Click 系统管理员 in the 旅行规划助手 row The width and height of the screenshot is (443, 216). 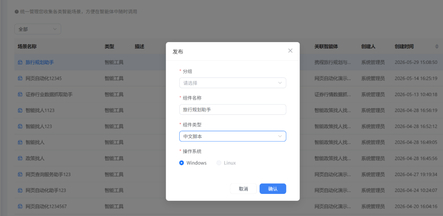(x=373, y=63)
